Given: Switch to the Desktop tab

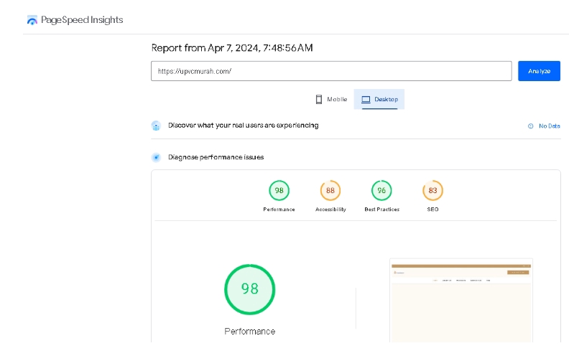Looking at the screenshot, I should point(379,99).
